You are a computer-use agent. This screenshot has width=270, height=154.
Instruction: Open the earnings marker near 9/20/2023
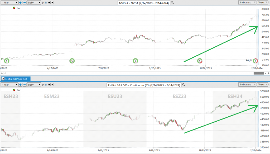135,61
